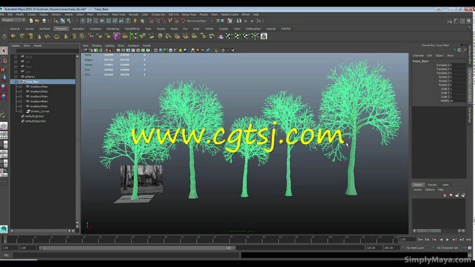
Task: Pick the Select tool arrow in toolbox
Action: 4,52
